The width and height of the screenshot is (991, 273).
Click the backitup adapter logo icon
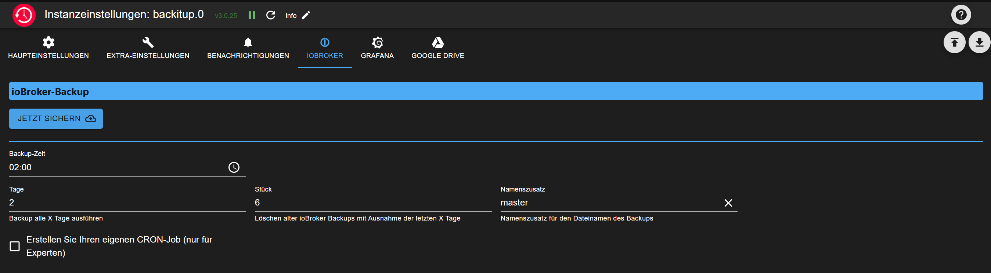(24, 15)
